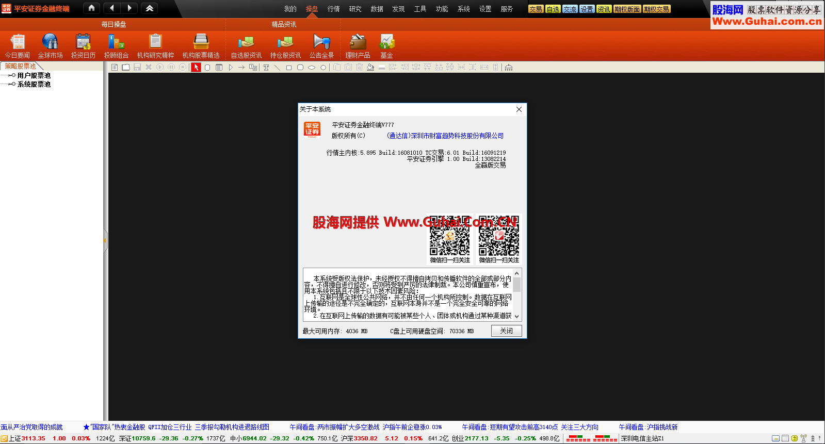
Task: Click the license text scrollbar down arrow
Action: click(x=516, y=317)
